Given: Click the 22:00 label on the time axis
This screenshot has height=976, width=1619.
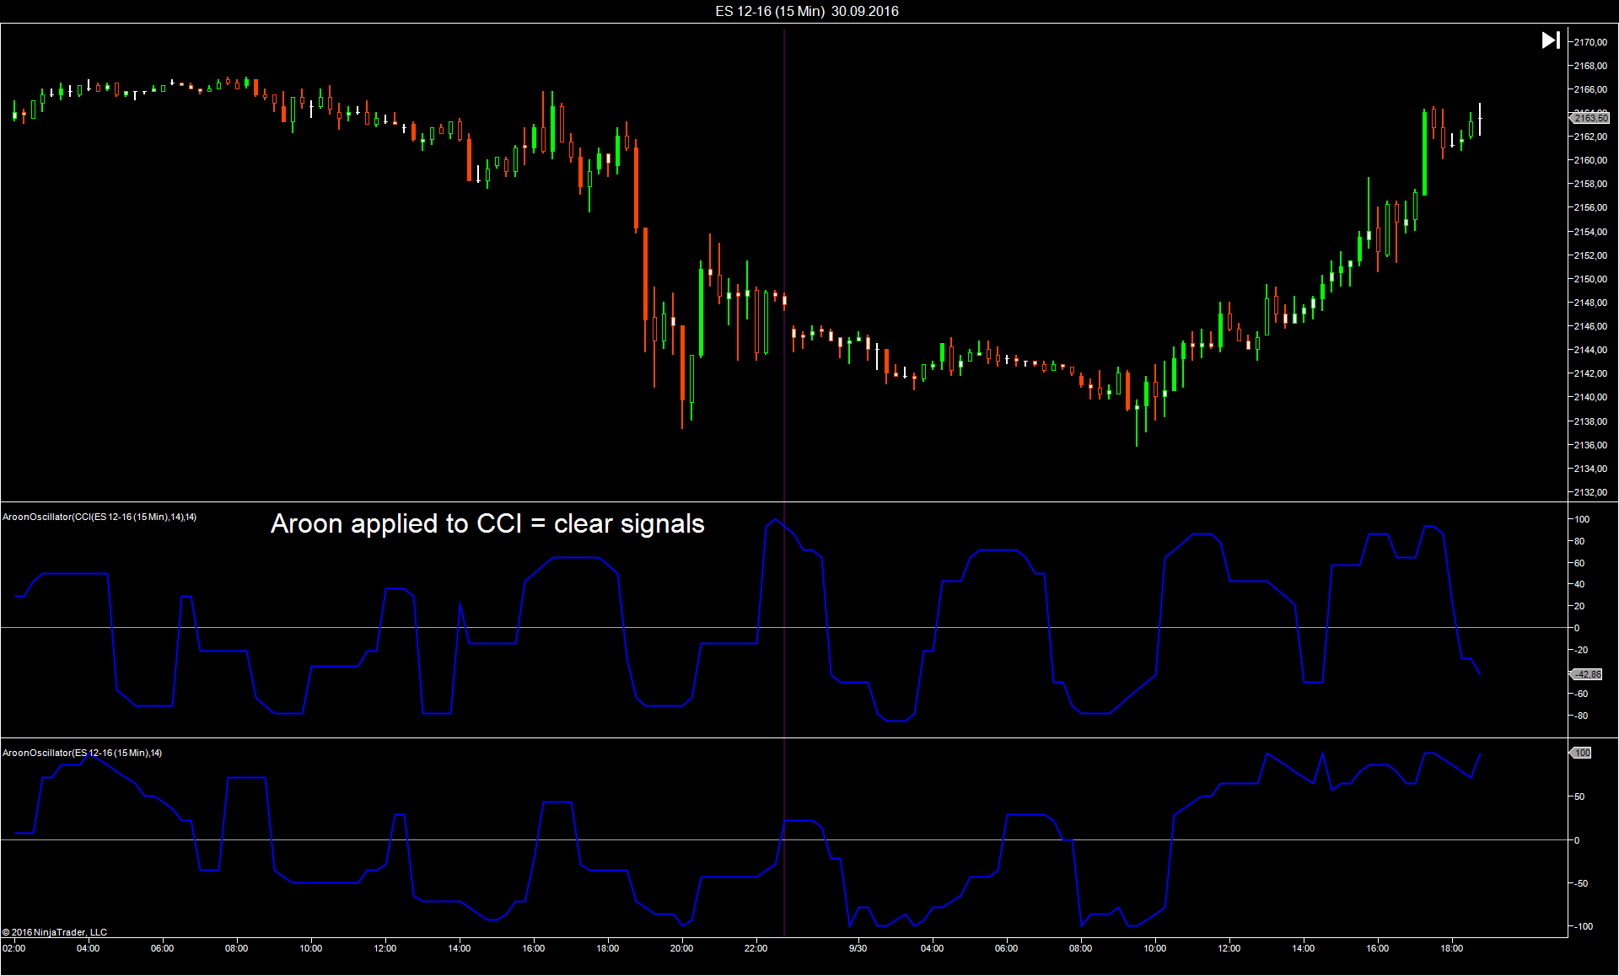Looking at the screenshot, I should pyautogui.click(x=756, y=948).
